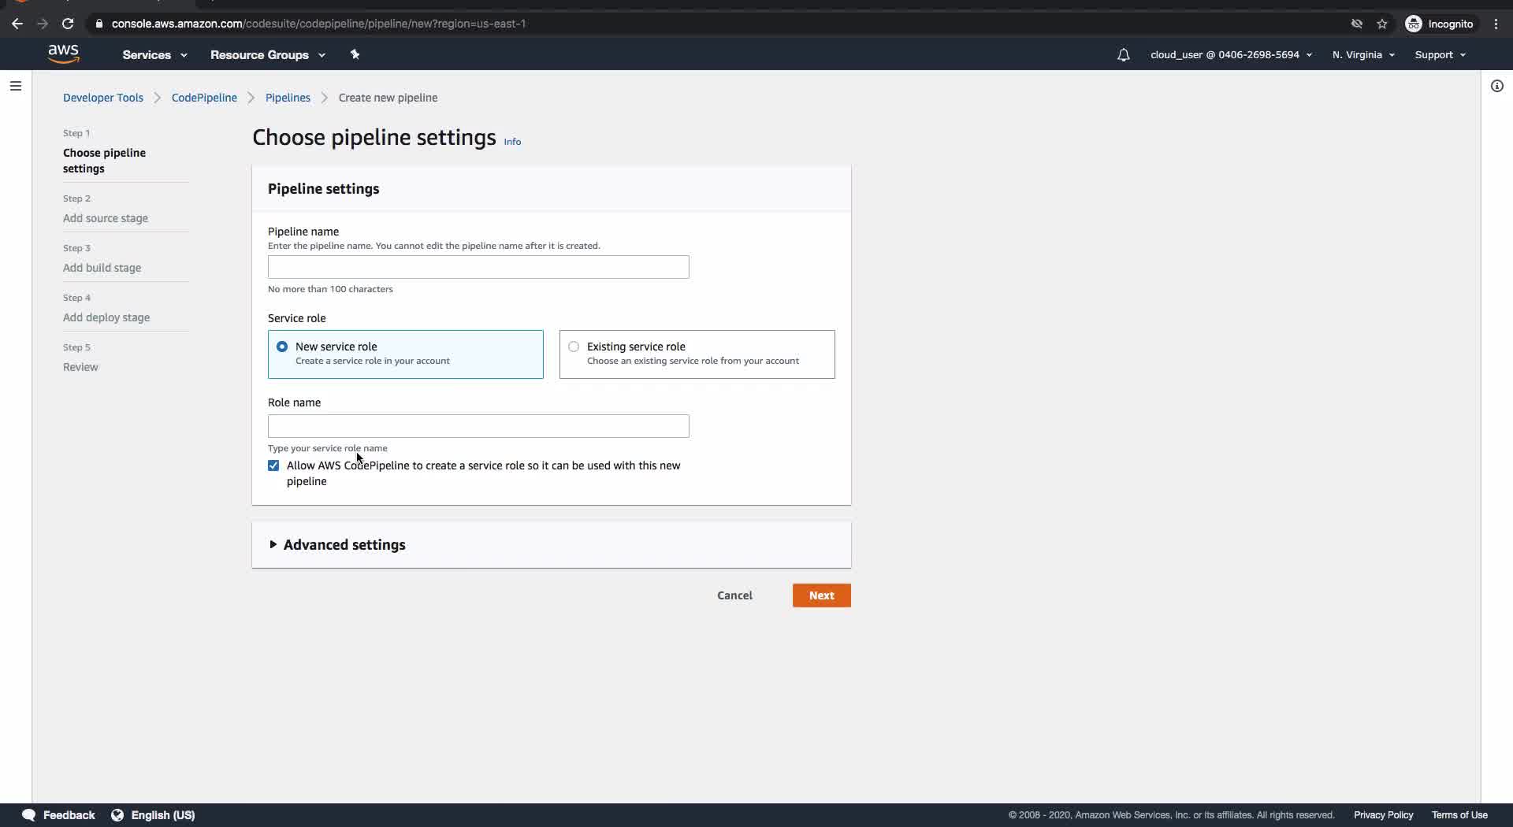
Task: Reload the page with refresh icon
Action: coord(68,24)
